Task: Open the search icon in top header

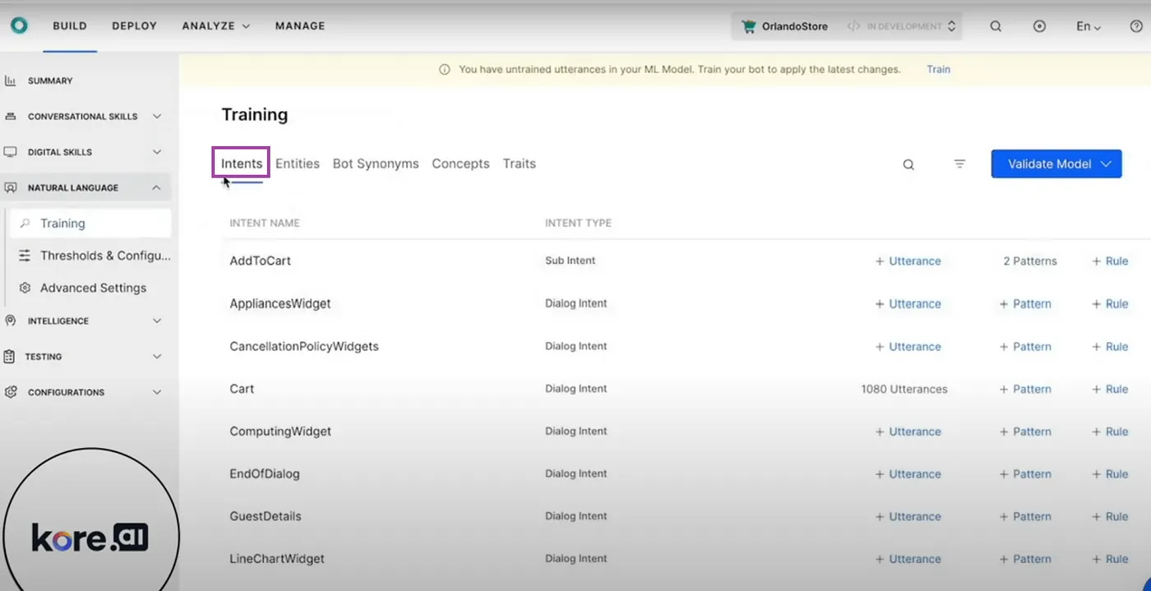Action: (x=996, y=26)
